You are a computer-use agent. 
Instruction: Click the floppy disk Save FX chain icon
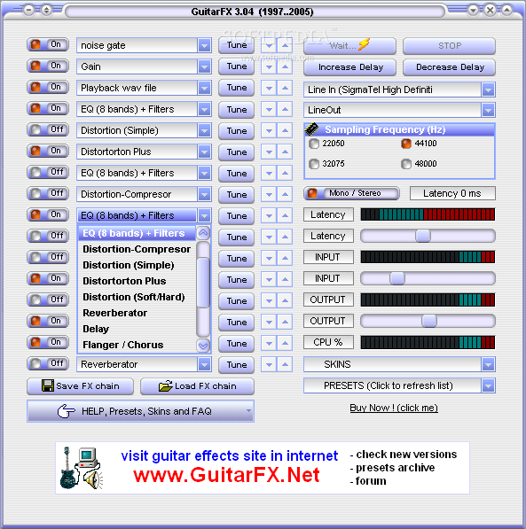(48, 385)
